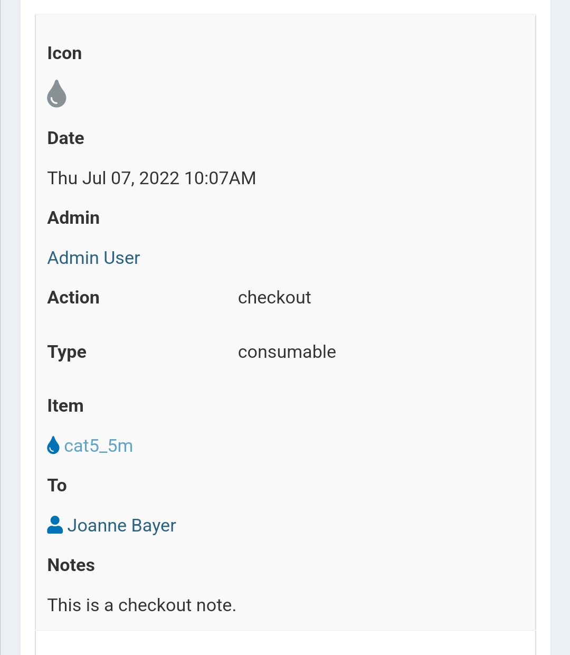This screenshot has width=570, height=655.
Task: Click the 'Icon' field label
Action: (x=64, y=53)
